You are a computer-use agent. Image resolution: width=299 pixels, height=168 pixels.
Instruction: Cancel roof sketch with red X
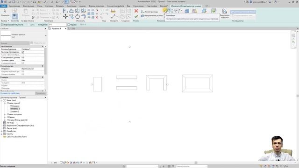pos(136,11)
